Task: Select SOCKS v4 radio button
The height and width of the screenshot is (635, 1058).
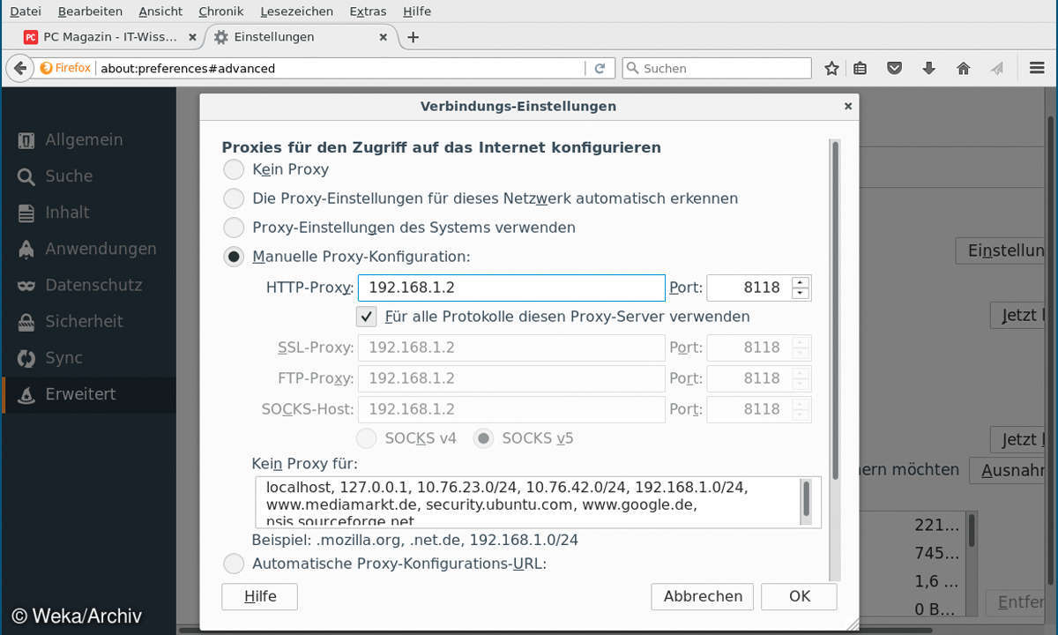Action: tap(366, 437)
